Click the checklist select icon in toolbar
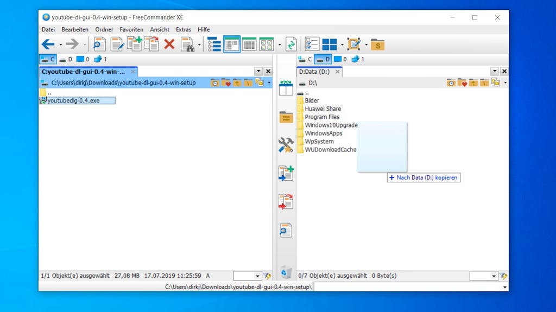 [x=312, y=44]
